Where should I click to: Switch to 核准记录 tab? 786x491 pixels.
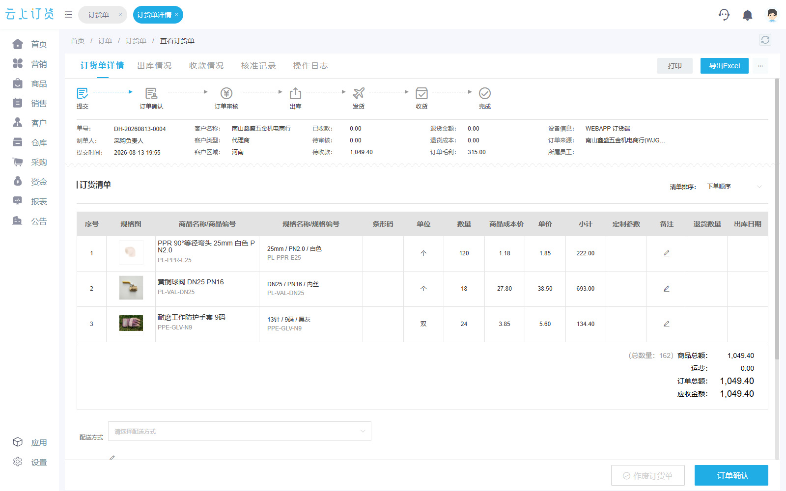[258, 66]
